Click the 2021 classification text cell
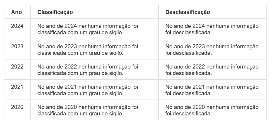The image size is (272, 123). click(x=88, y=90)
